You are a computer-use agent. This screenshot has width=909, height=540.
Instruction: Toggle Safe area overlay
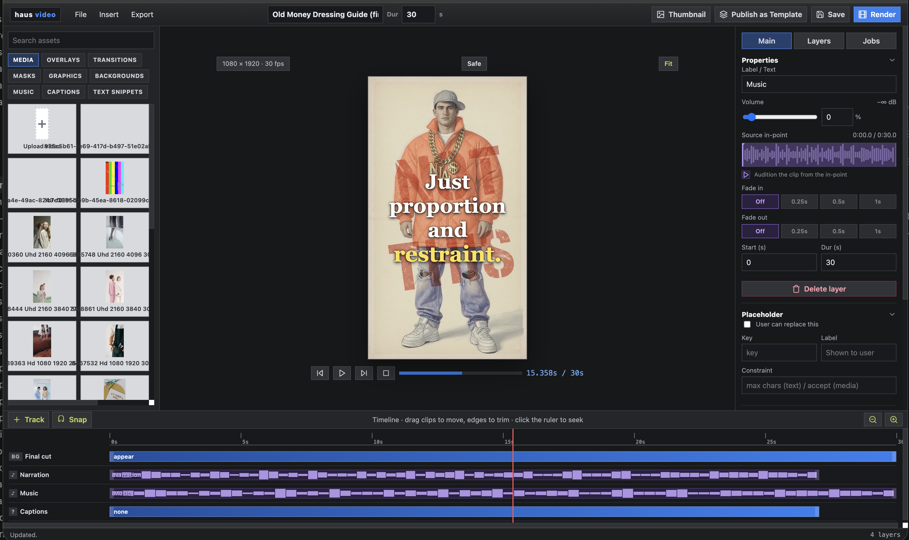(474, 64)
